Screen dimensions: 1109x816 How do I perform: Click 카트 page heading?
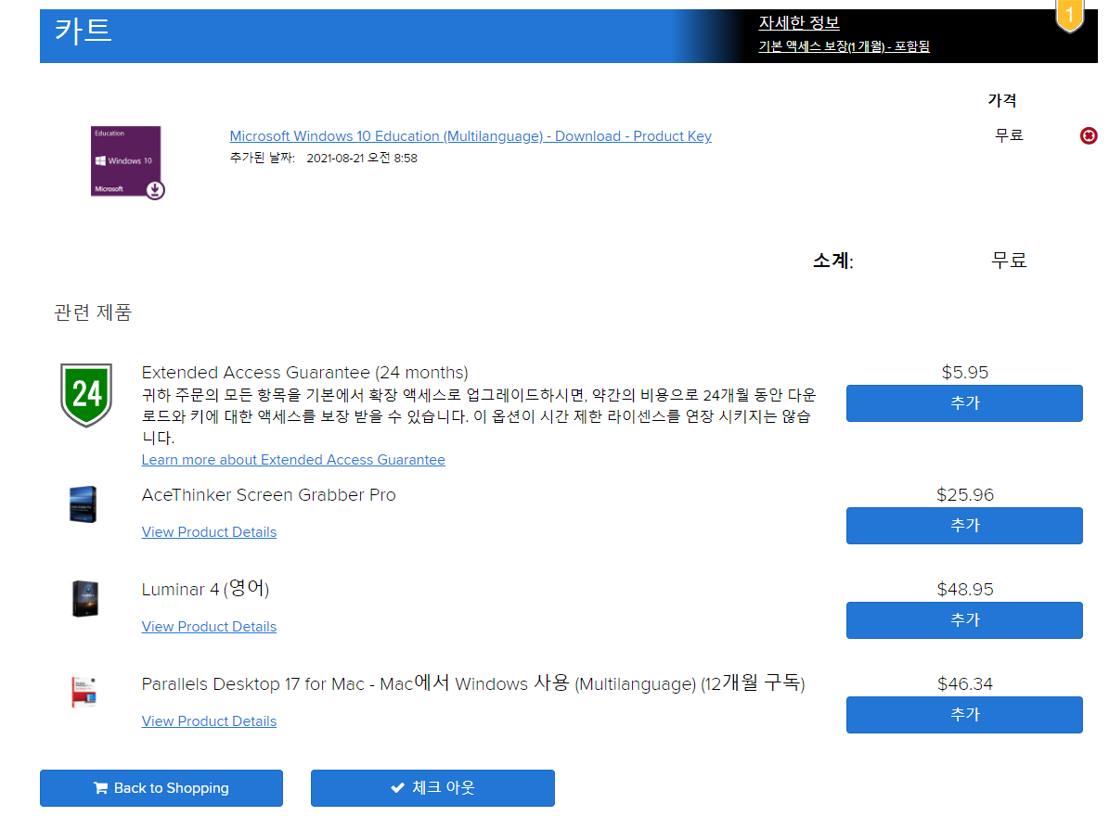point(83,32)
